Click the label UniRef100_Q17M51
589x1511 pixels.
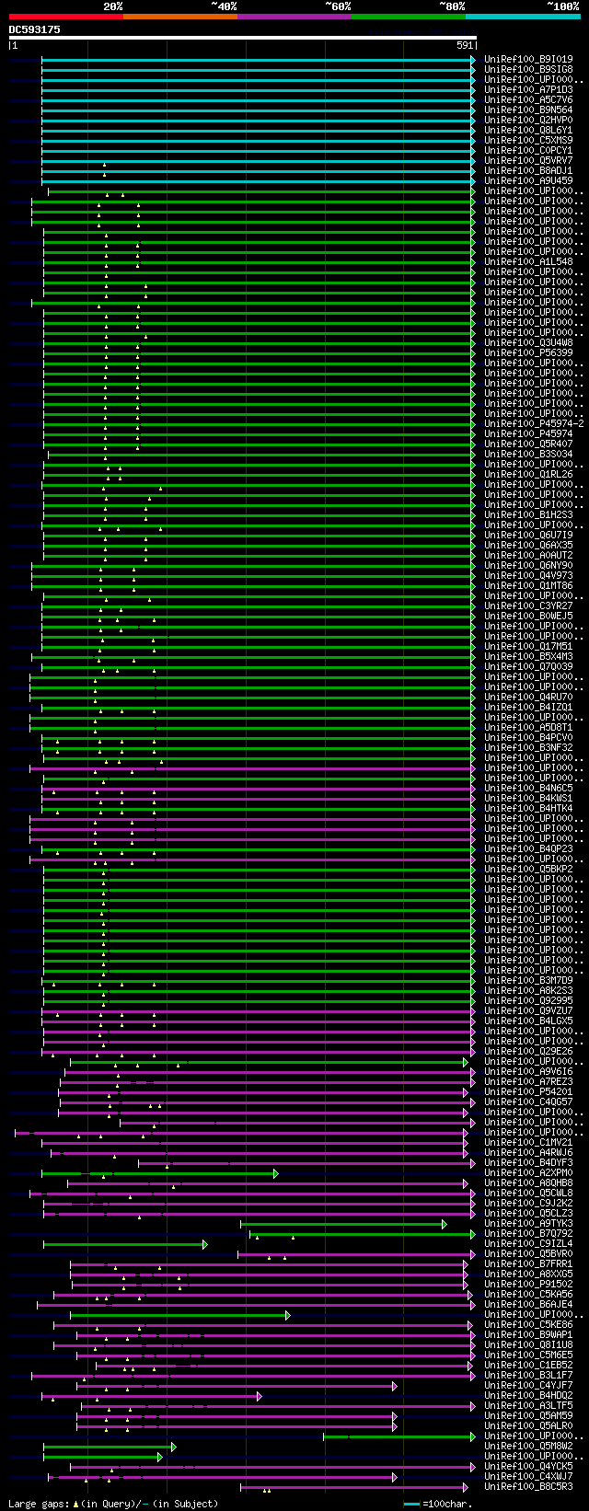[528, 646]
